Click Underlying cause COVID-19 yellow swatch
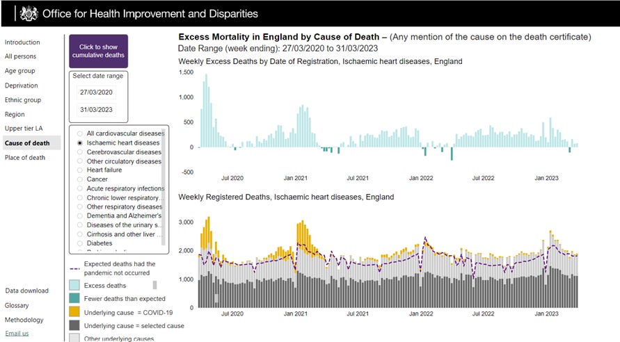Image resolution: width=620 pixels, height=342 pixels. click(74, 312)
